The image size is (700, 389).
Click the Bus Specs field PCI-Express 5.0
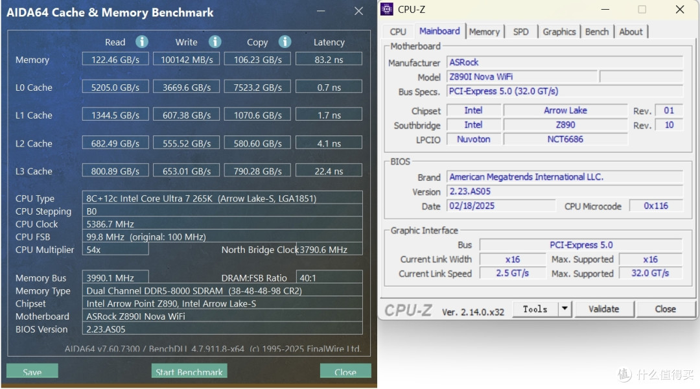(x=565, y=91)
